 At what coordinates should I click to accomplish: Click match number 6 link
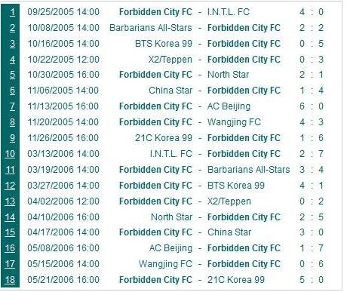coord(12,91)
